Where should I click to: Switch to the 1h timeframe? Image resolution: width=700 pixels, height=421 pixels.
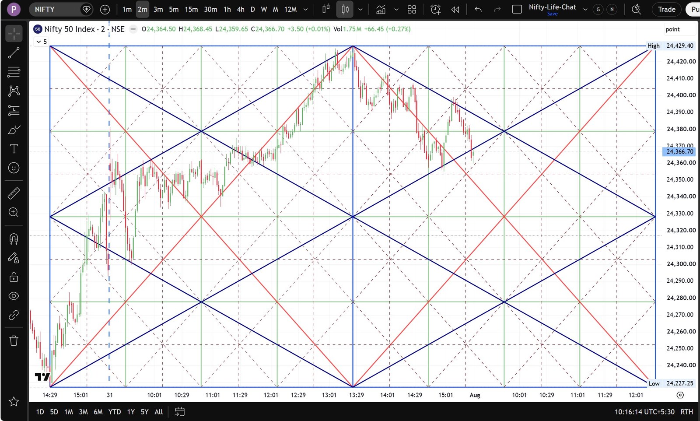point(227,9)
